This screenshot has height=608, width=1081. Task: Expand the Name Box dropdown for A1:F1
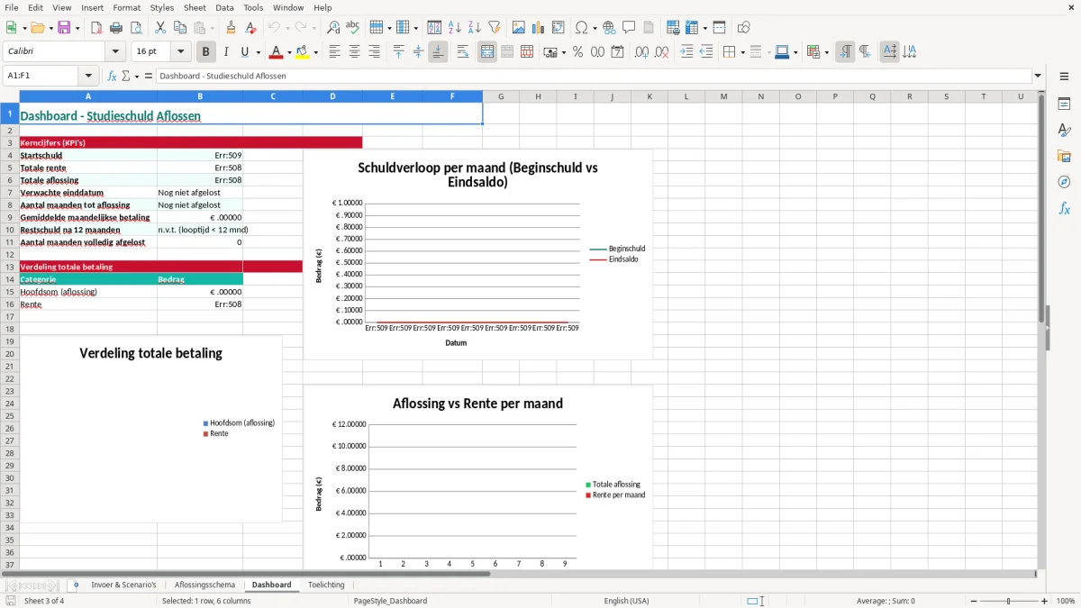click(x=88, y=77)
